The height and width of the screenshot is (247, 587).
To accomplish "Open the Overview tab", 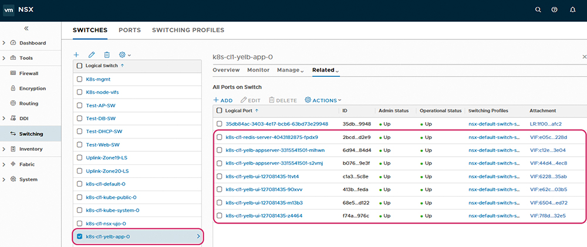I will tap(226, 70).
